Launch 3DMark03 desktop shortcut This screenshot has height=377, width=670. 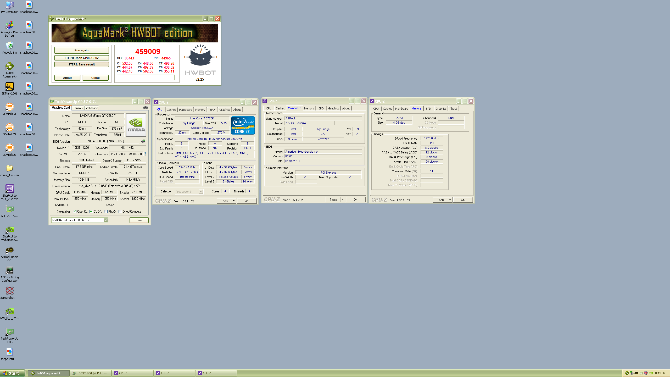[x=9, y=109]
